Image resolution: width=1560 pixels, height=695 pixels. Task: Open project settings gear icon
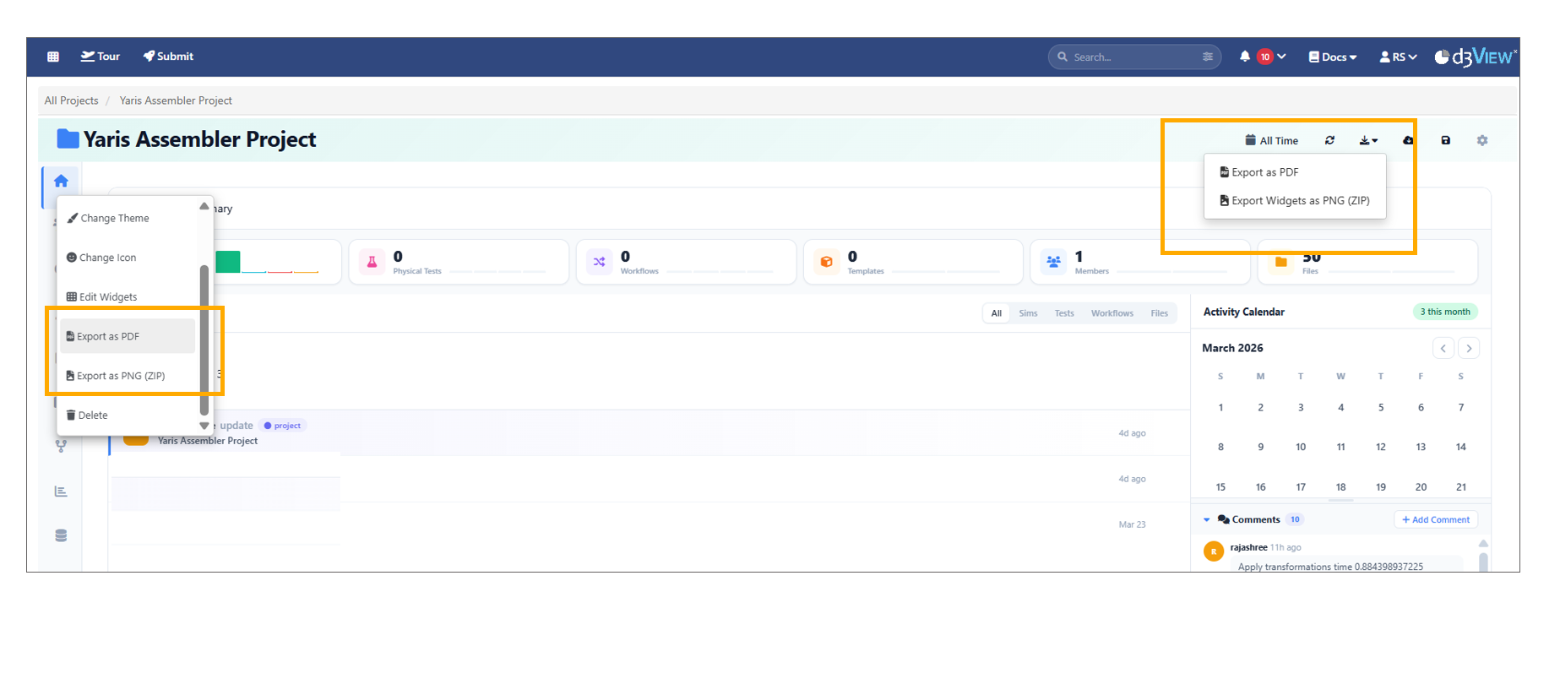1481,140
